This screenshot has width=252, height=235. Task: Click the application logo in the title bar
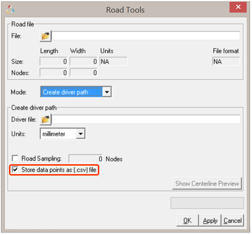click(10, 9)
